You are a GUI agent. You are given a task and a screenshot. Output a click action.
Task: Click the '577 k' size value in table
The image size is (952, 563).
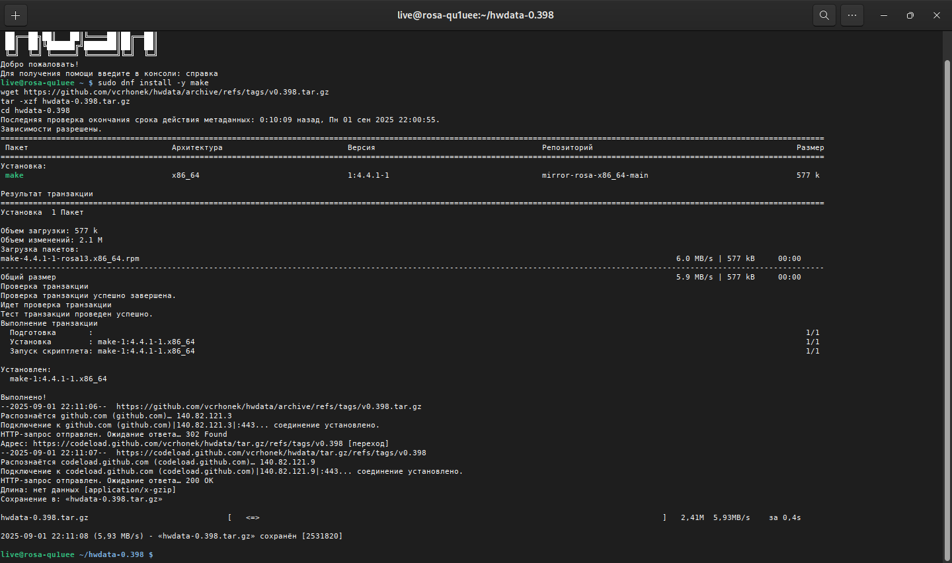(x=808, y=175)
